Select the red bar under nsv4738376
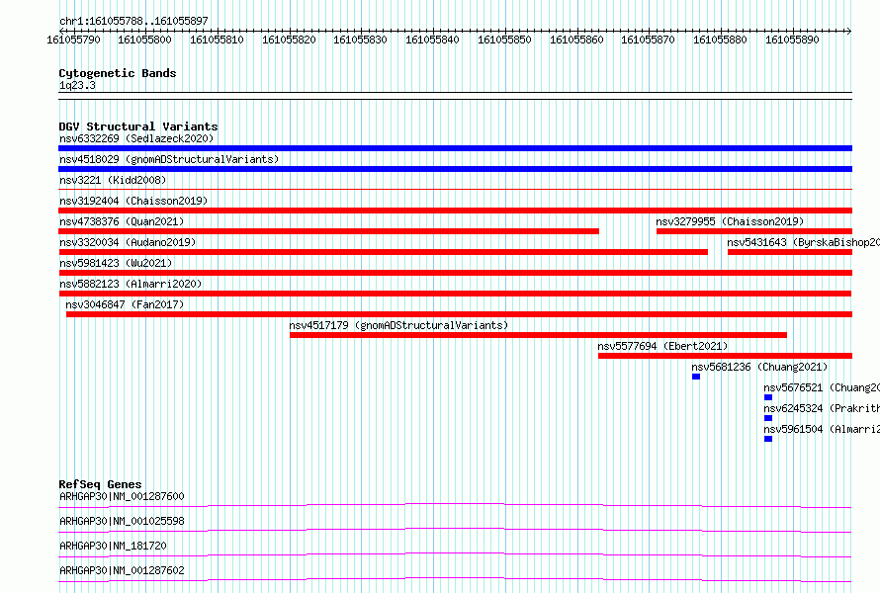 point(328,231)
